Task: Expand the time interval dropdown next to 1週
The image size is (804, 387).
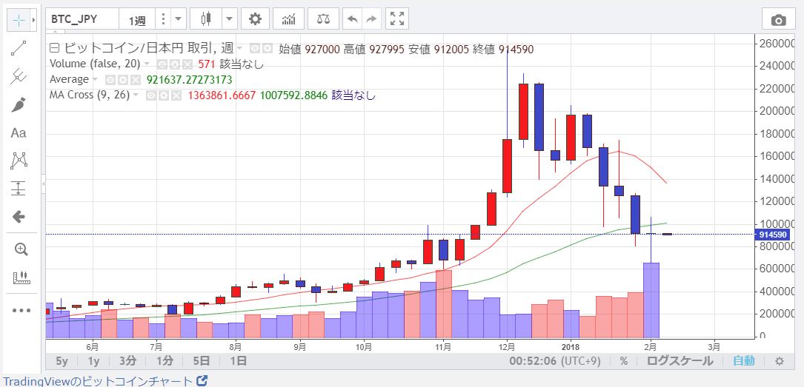Action: click(179, 19)
